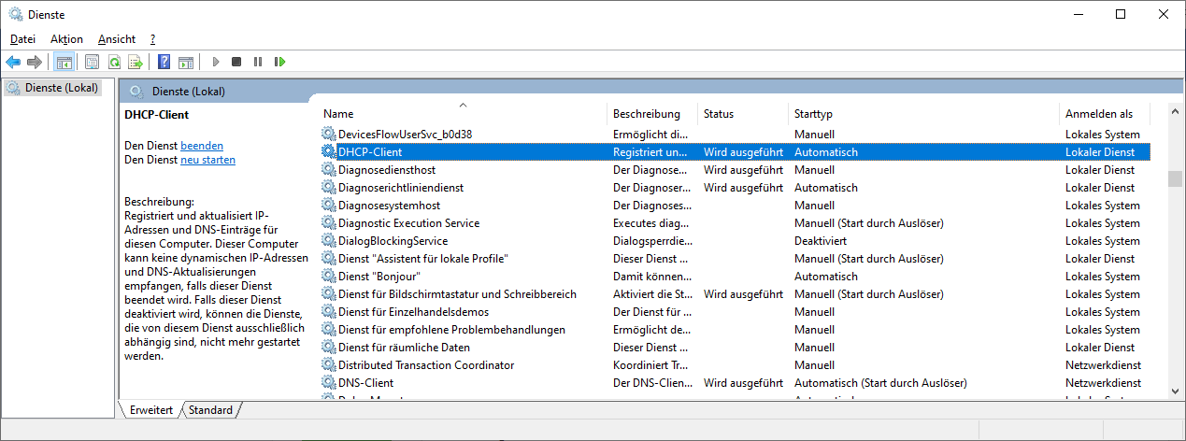Click the scrollbar down arrow in the services list
Screen dimensions: 1186x441
(x=1175, y=392)
